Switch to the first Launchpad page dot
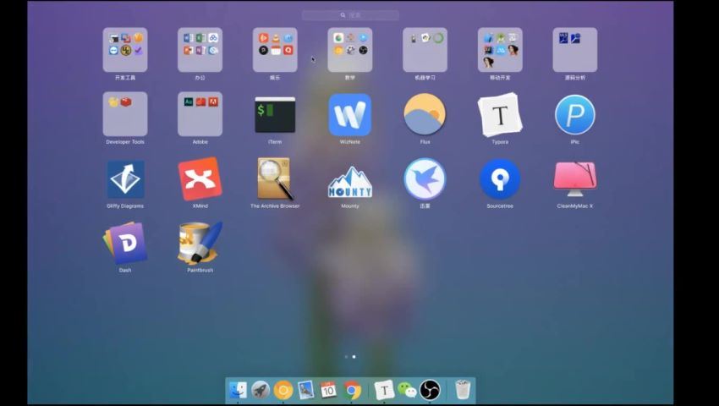 click(x=346, y=356)
